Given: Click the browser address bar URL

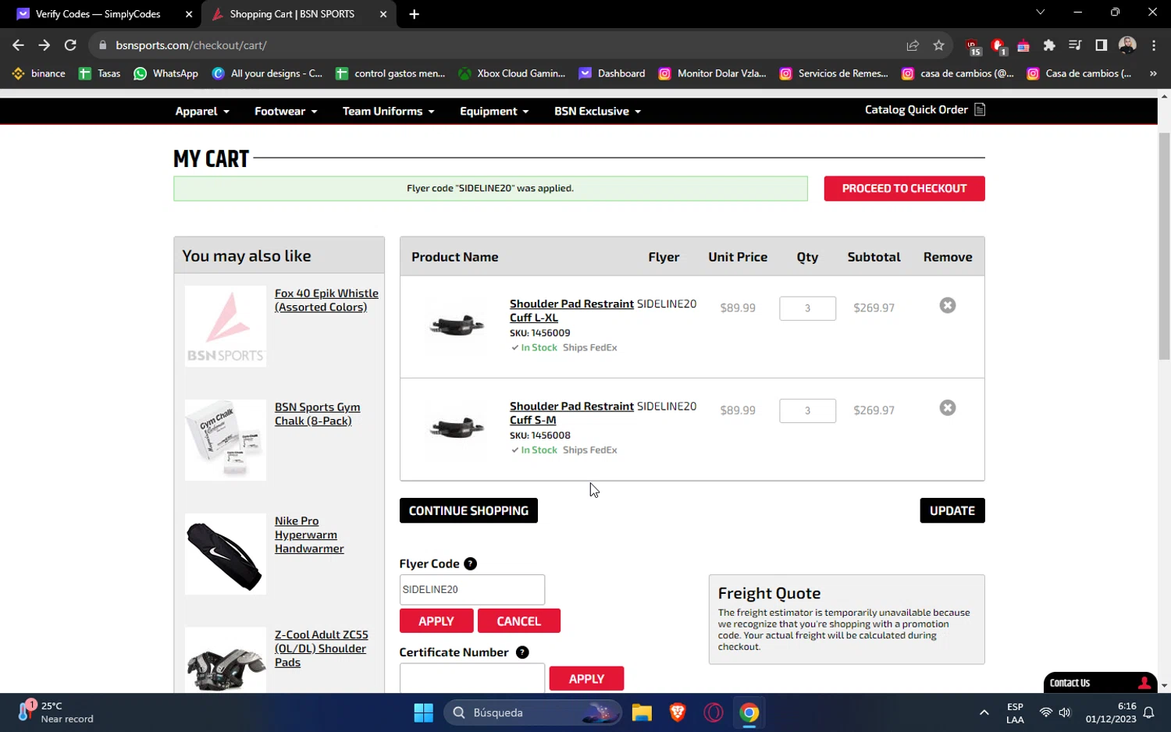Looking at the screenshot, I should (x=191, y=45).
